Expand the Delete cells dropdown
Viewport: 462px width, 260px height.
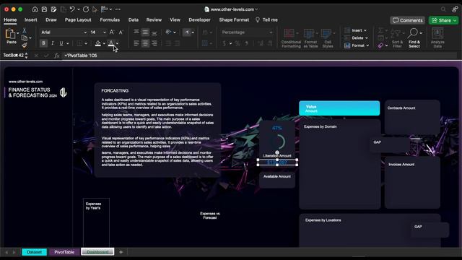[x=367, y=38]
